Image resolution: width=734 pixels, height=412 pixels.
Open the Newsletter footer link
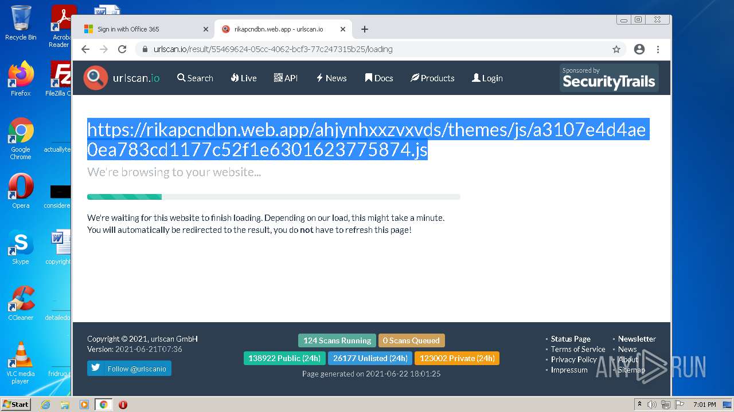(637, 339)
